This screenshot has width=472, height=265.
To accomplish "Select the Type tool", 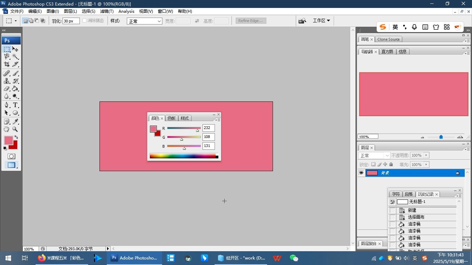I will [15, 105].
